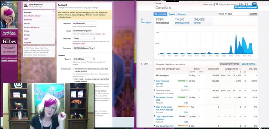The width and height of the screenshot is (269, 129).
Task: Click Edit for September October 2013 campaign
Action: click(186, 103)
